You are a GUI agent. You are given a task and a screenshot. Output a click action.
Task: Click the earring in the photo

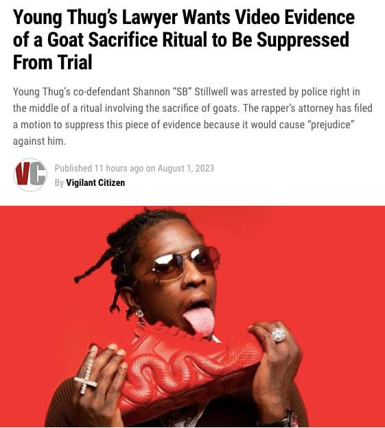(139, 314)
